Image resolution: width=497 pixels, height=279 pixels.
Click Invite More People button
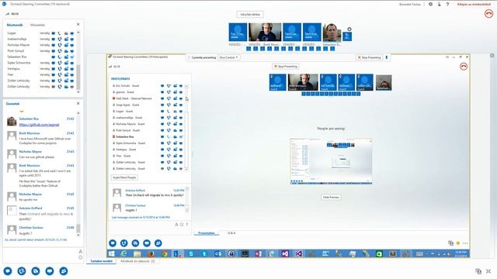point(124,177)
